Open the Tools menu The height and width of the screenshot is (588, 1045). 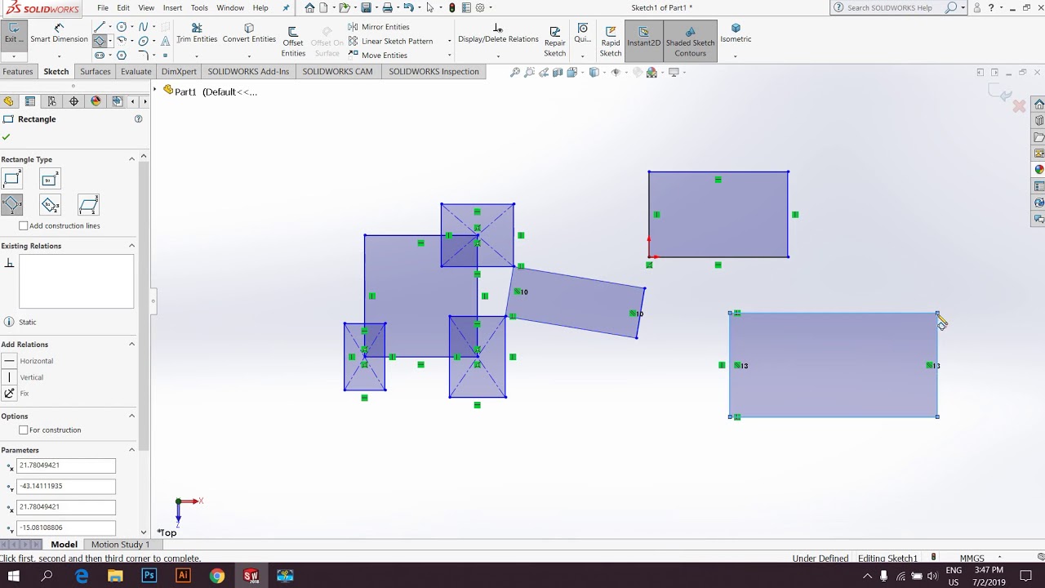(199, 8)
